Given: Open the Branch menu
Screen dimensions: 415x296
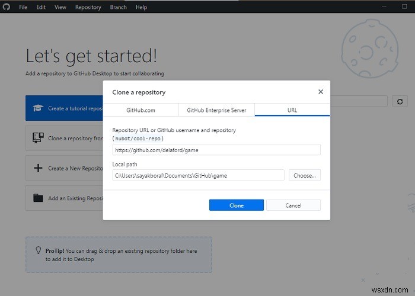Looking at the screenshot, I should pos(118,7).
